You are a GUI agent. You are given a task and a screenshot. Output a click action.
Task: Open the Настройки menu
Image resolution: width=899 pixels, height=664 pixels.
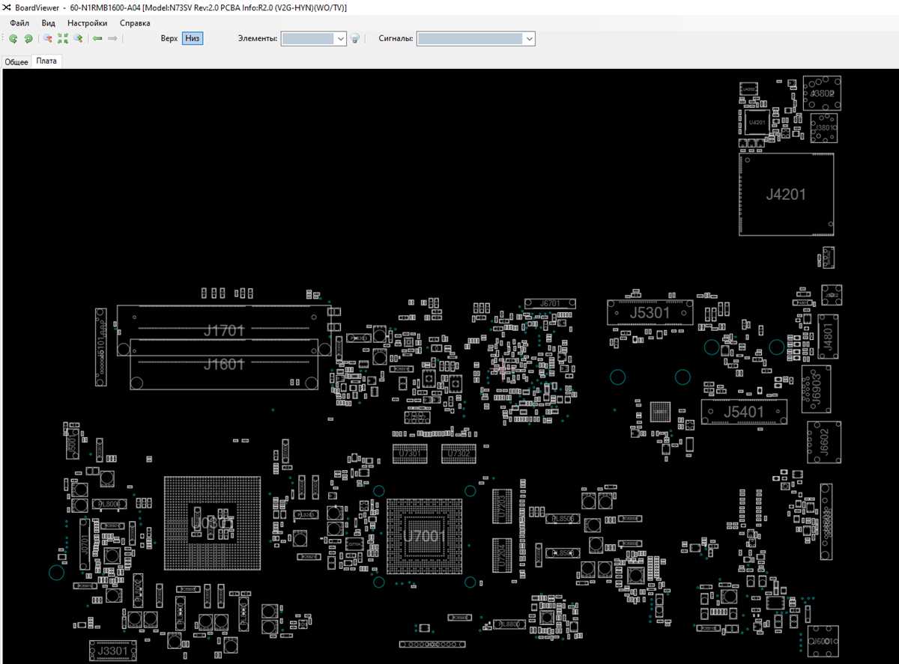(87, 23)
